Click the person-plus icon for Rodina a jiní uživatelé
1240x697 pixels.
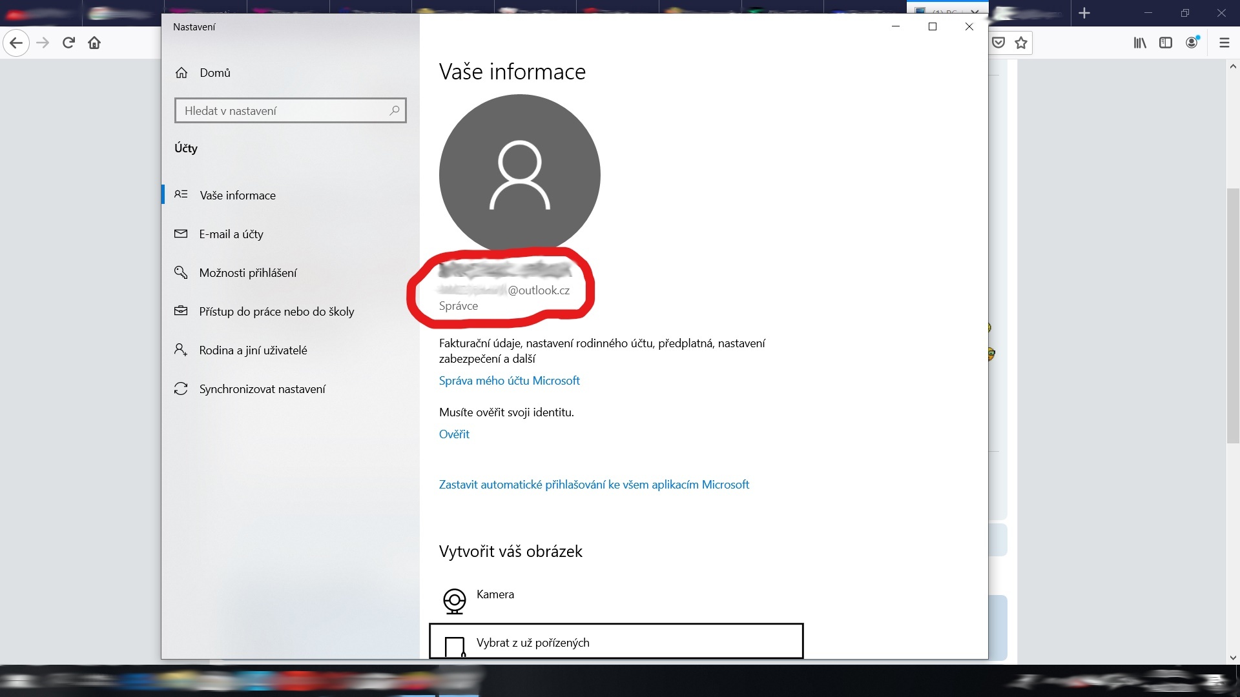[181, 350]
